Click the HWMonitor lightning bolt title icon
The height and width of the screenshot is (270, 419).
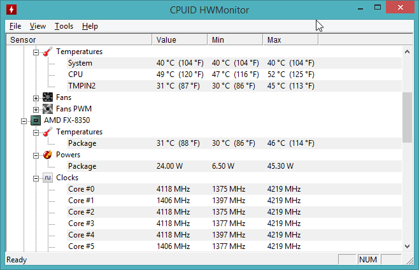11,10
